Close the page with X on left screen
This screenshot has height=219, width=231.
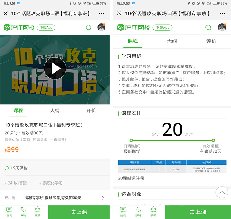[x=6, y=14]
